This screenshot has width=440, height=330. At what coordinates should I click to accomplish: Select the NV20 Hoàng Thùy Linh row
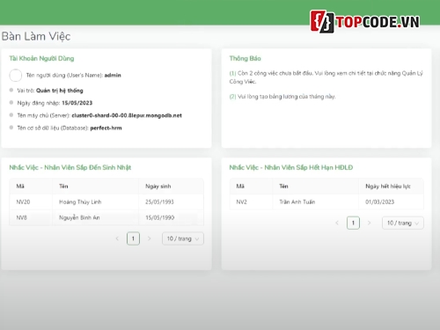(x=106, y=202)
